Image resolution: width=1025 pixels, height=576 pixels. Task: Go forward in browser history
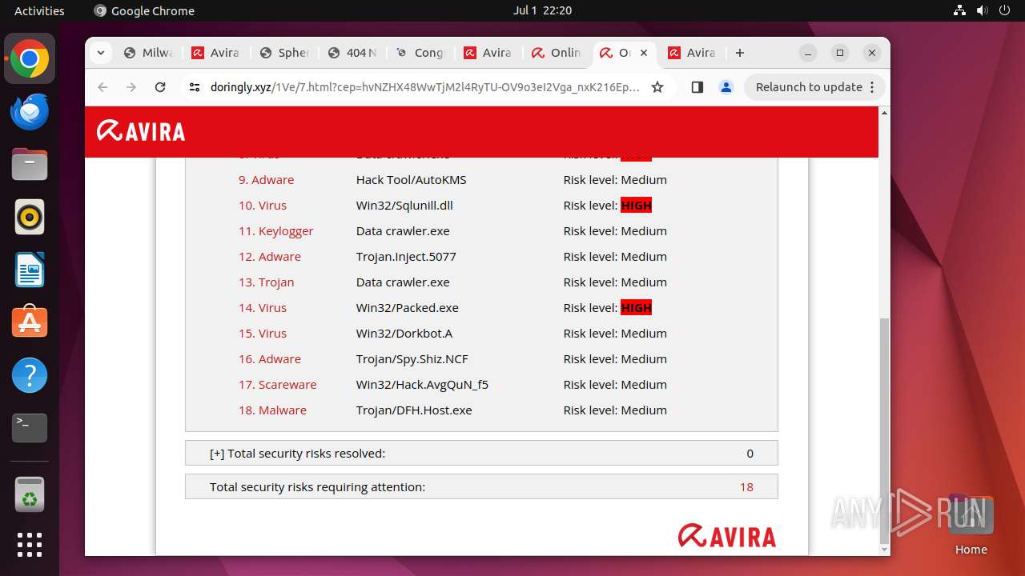pos(131,87)
